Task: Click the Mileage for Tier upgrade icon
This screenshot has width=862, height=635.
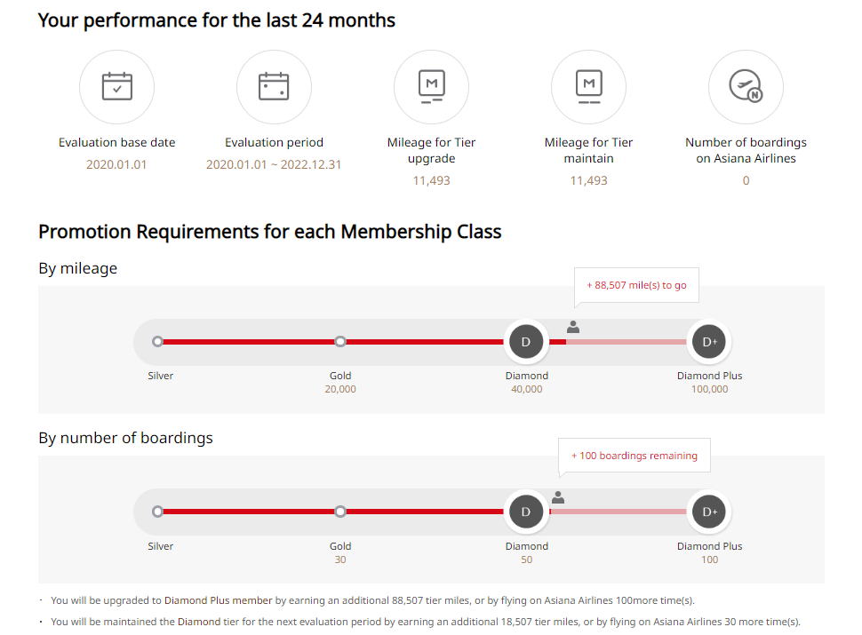Action: [x=431, y=86]
